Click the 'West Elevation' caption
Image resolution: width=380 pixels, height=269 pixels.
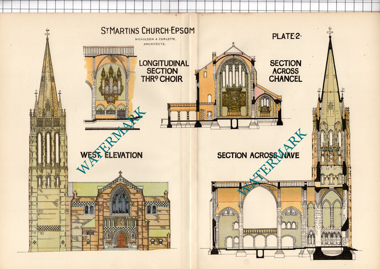[x=111, y=155]
